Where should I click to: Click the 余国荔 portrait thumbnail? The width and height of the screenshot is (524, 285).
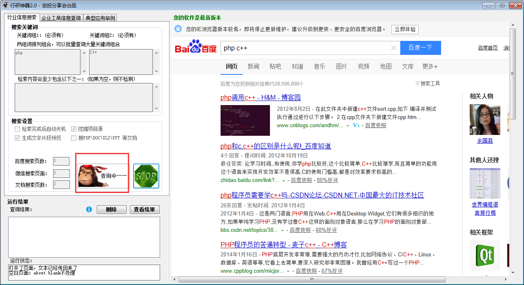click(485, 119)
